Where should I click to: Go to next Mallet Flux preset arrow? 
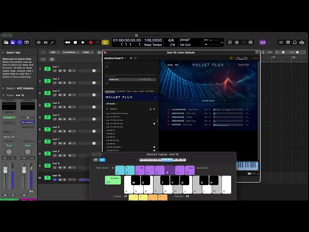pyautogui.click(x=224, y=101)
